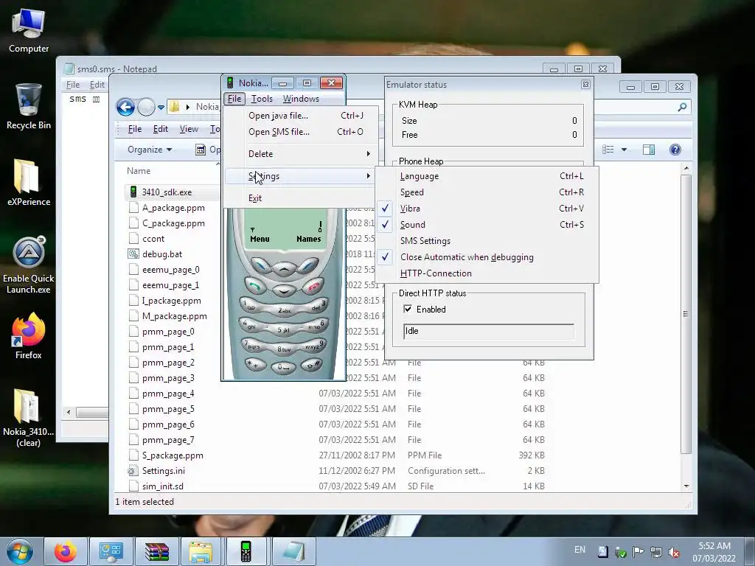This screenshot has height=566, width=755.
Task: Open recent pages dropdown beside navigation arrows
Action: point(161,107)
